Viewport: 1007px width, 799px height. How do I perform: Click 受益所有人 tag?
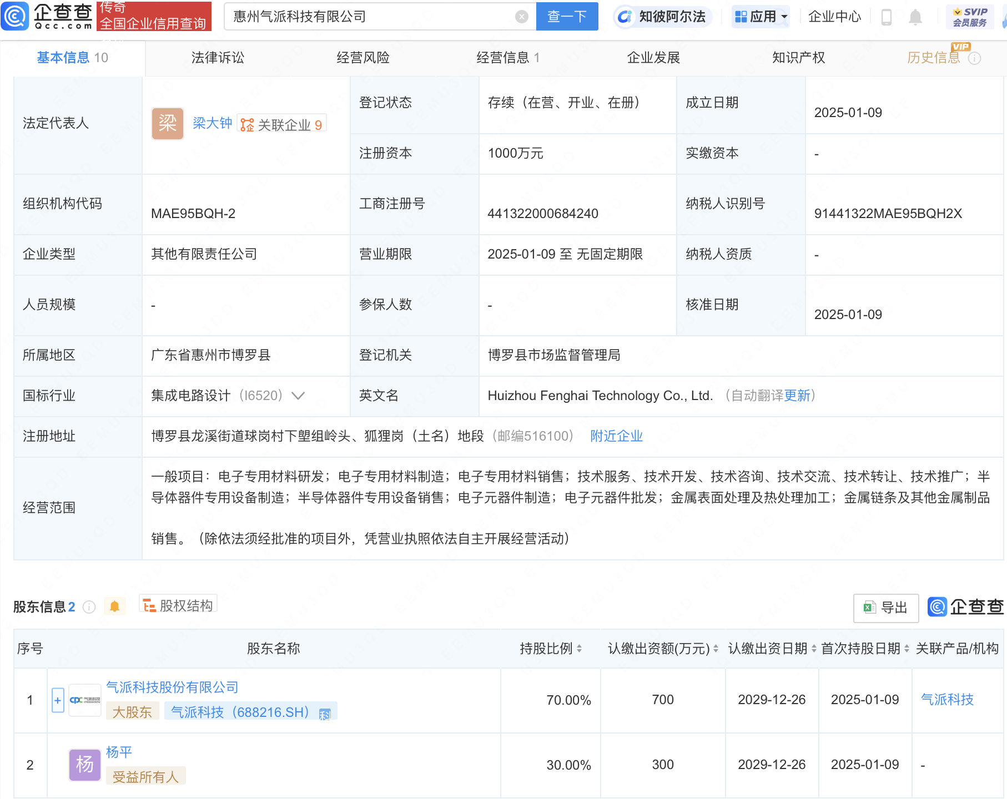[x=145, y=776]
